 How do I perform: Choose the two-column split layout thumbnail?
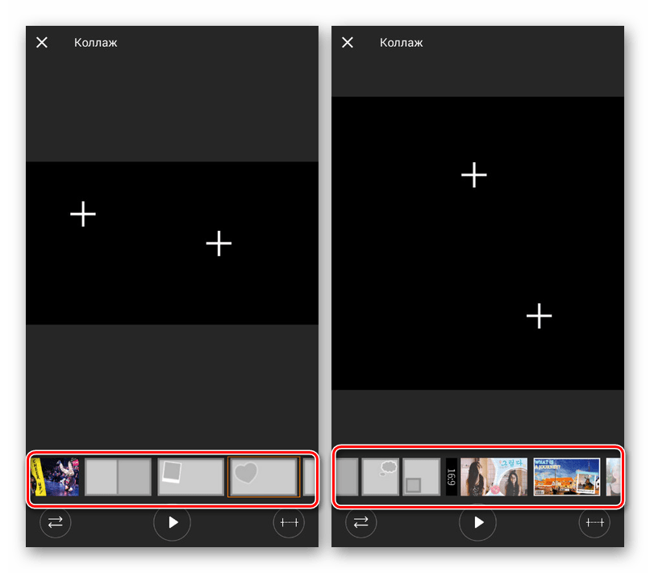[118, 477]
